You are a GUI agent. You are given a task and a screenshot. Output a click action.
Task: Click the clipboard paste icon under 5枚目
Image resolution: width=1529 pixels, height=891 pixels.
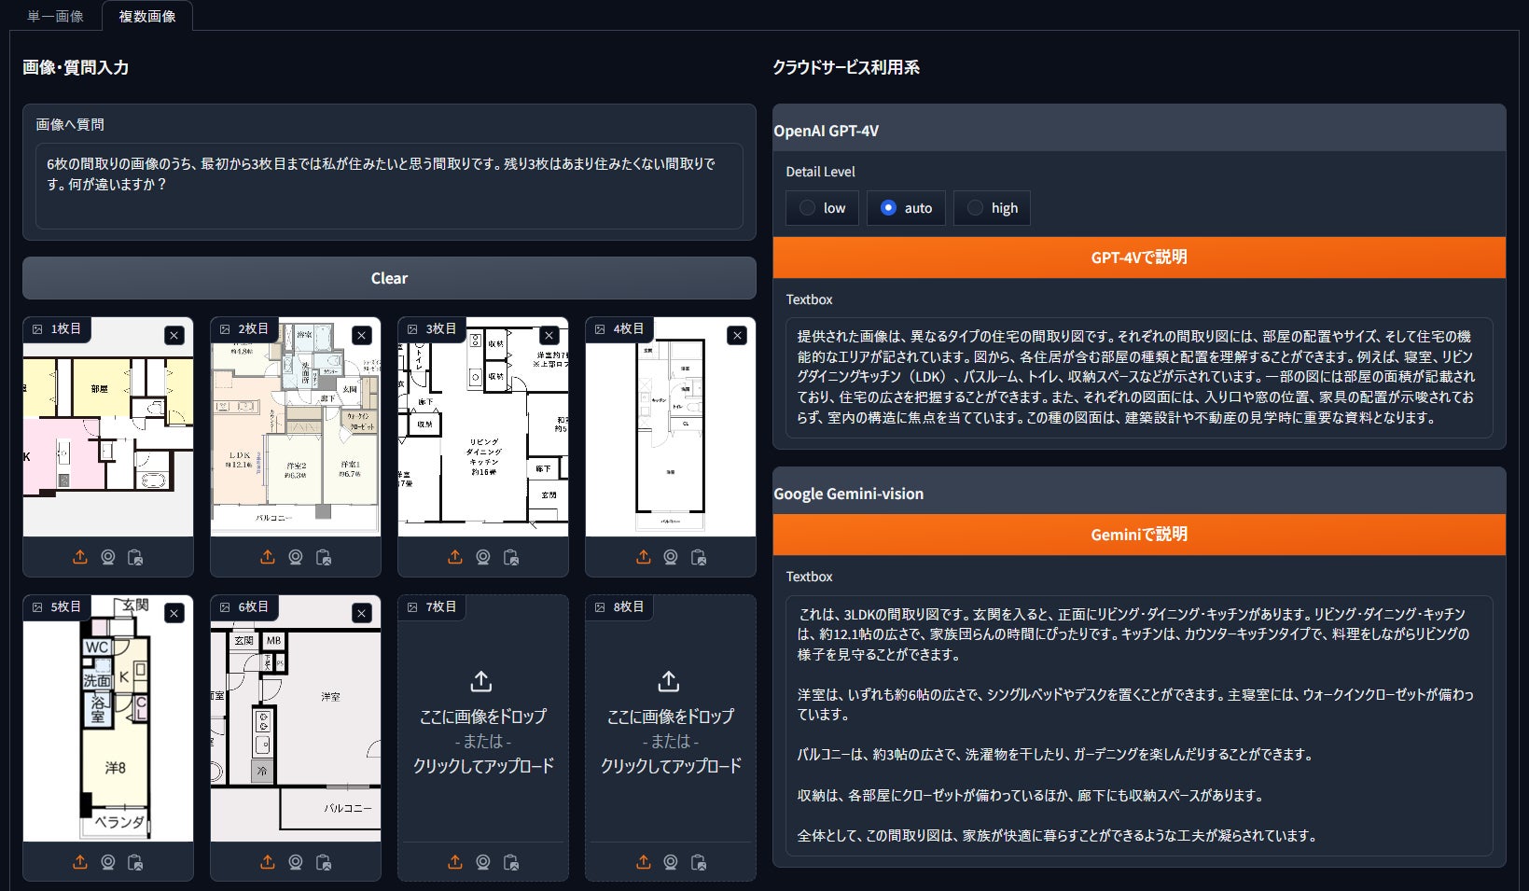click(136, 862)
